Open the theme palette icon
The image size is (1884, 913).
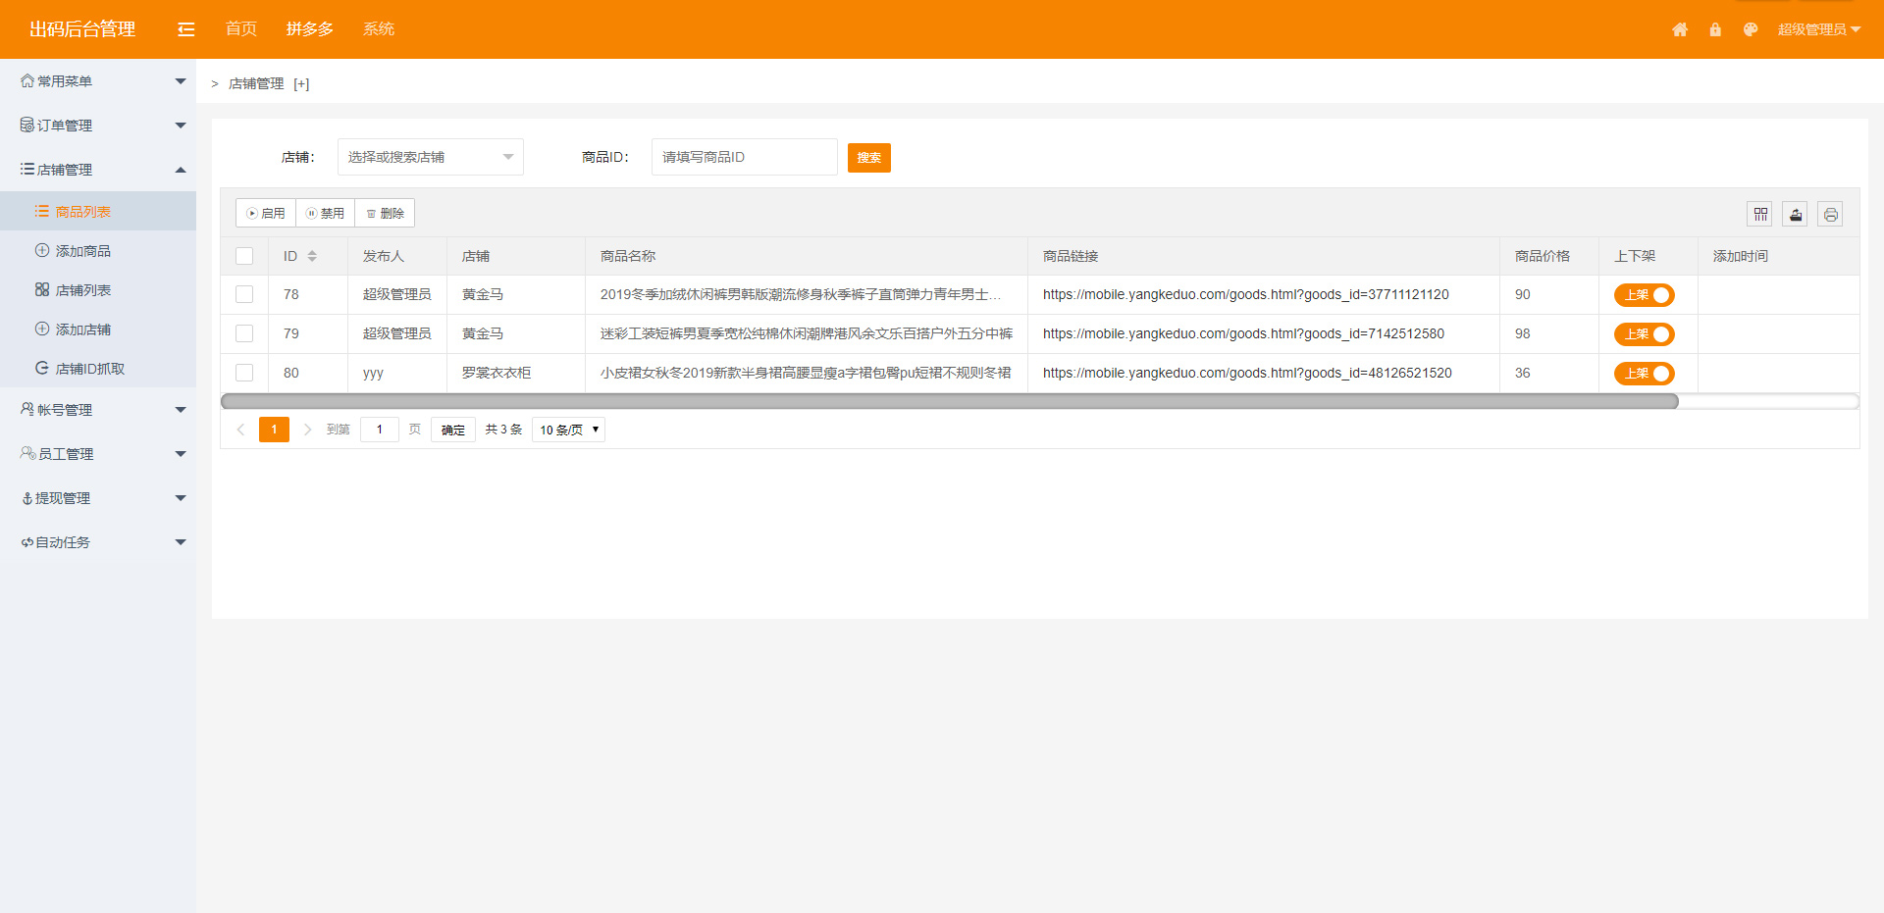click(1751, 29)
